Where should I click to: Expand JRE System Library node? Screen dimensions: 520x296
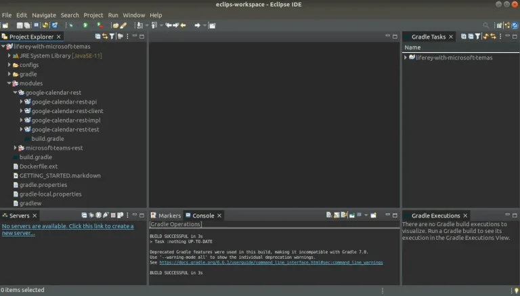(x=9, y=56)
